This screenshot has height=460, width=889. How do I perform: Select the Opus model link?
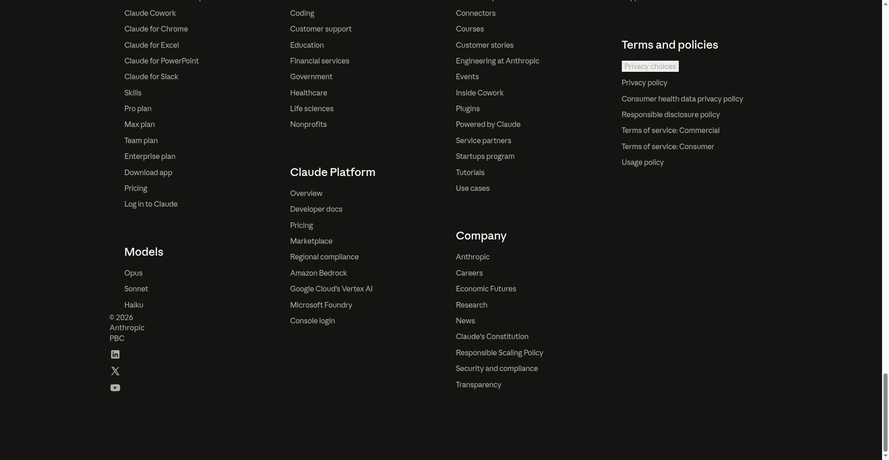(x=133, y=273)
